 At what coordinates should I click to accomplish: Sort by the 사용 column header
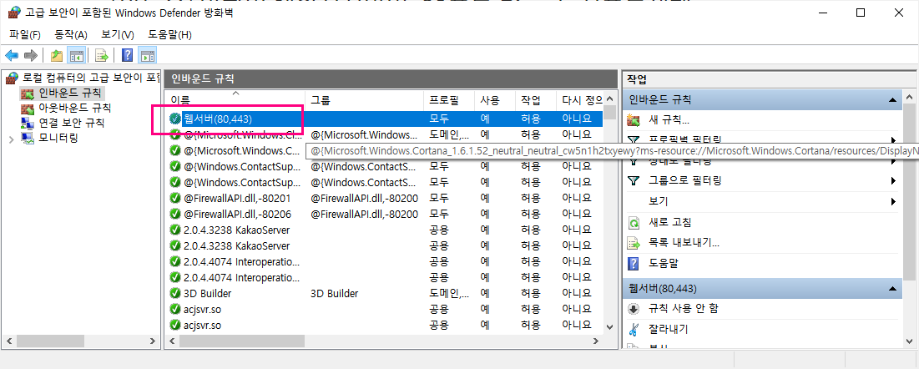[x=495, y=99]
